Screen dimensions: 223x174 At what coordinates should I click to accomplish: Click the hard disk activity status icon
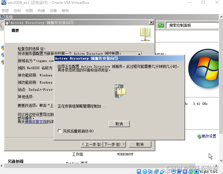pyautogui.click(x=139, y=171)
